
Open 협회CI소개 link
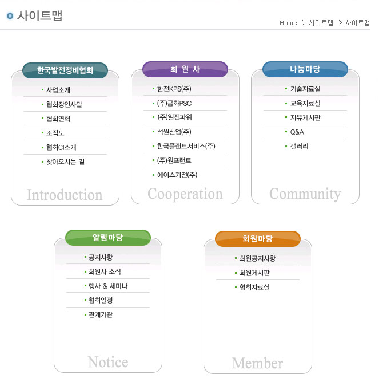tap(61, 147)
